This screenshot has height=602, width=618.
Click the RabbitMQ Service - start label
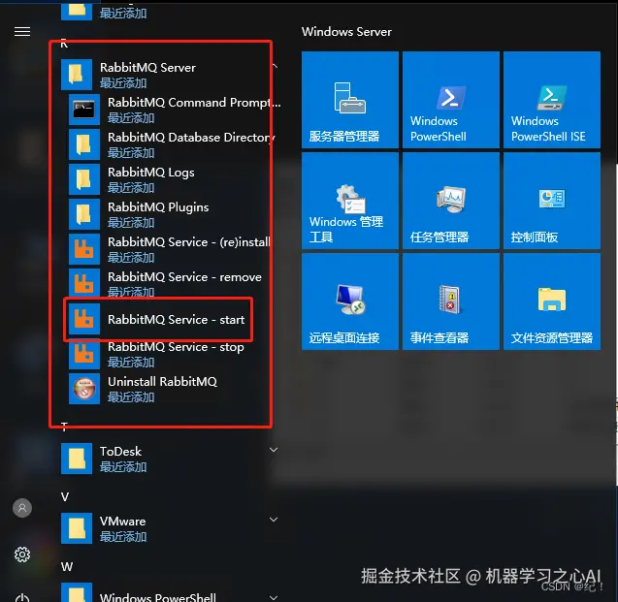pyautogui.click(x=177, y=319)
